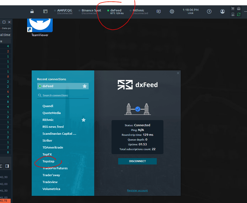
Task: Click the DISCONNECT button
Action: [137, 161]
